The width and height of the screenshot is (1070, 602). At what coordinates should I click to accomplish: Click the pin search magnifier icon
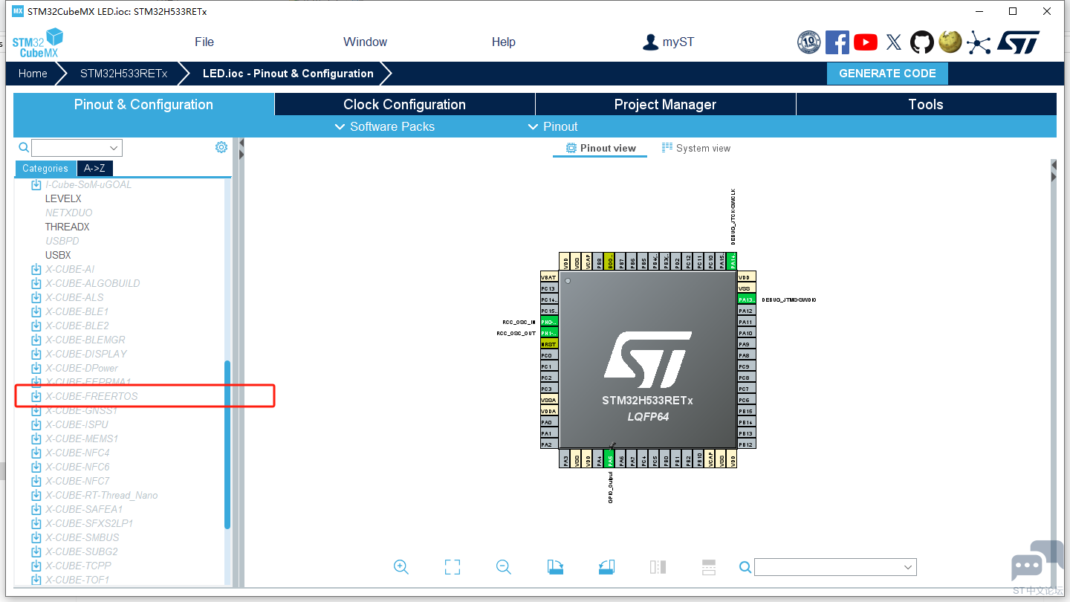click(x=745, y=568)
